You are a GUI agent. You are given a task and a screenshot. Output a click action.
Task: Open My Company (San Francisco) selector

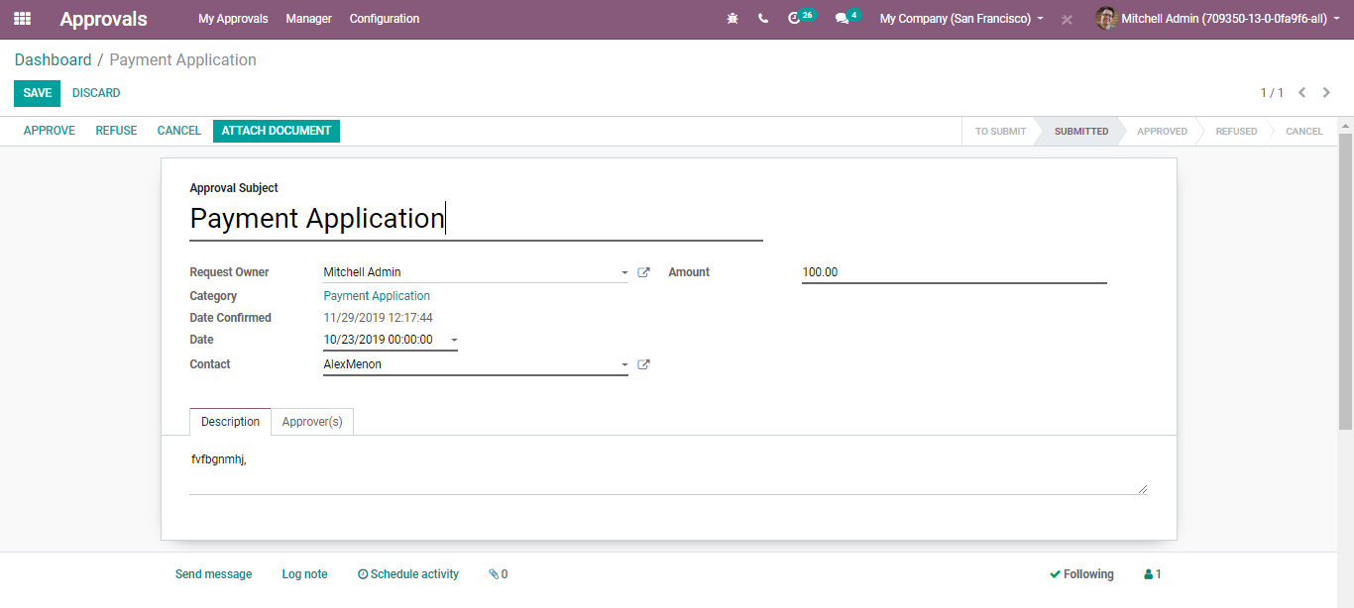point(961,19)
